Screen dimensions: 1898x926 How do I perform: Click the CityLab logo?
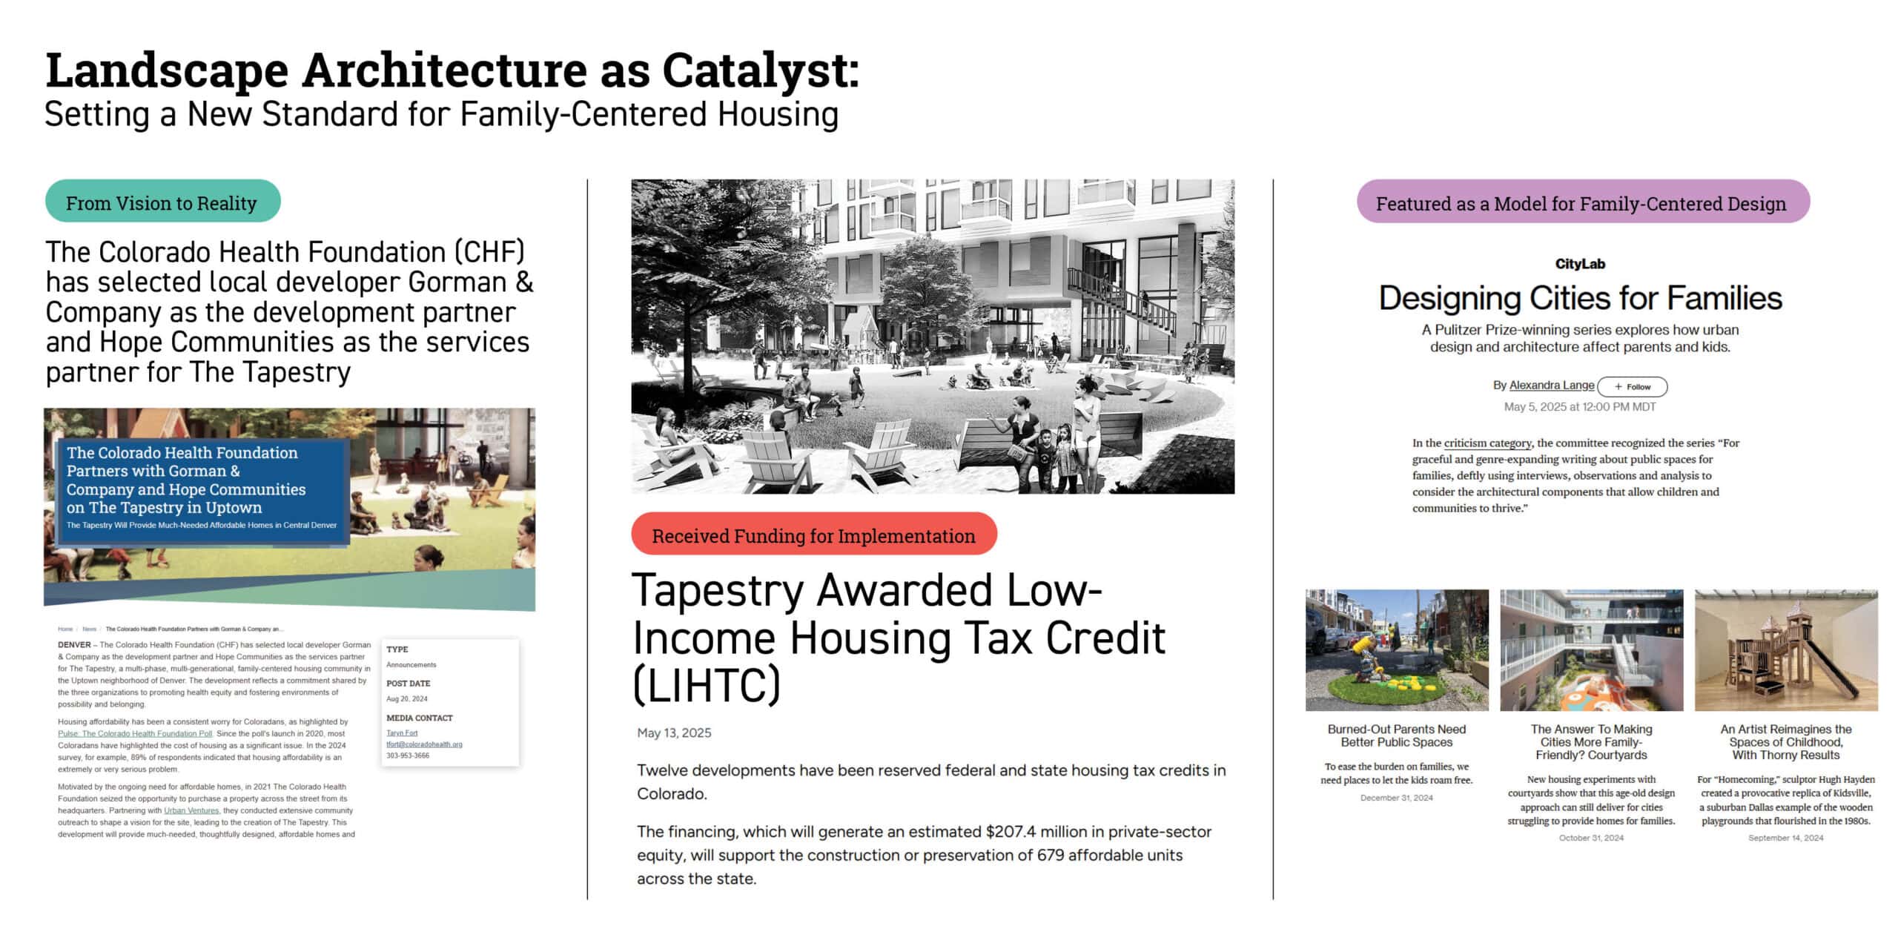[1579, 263]
